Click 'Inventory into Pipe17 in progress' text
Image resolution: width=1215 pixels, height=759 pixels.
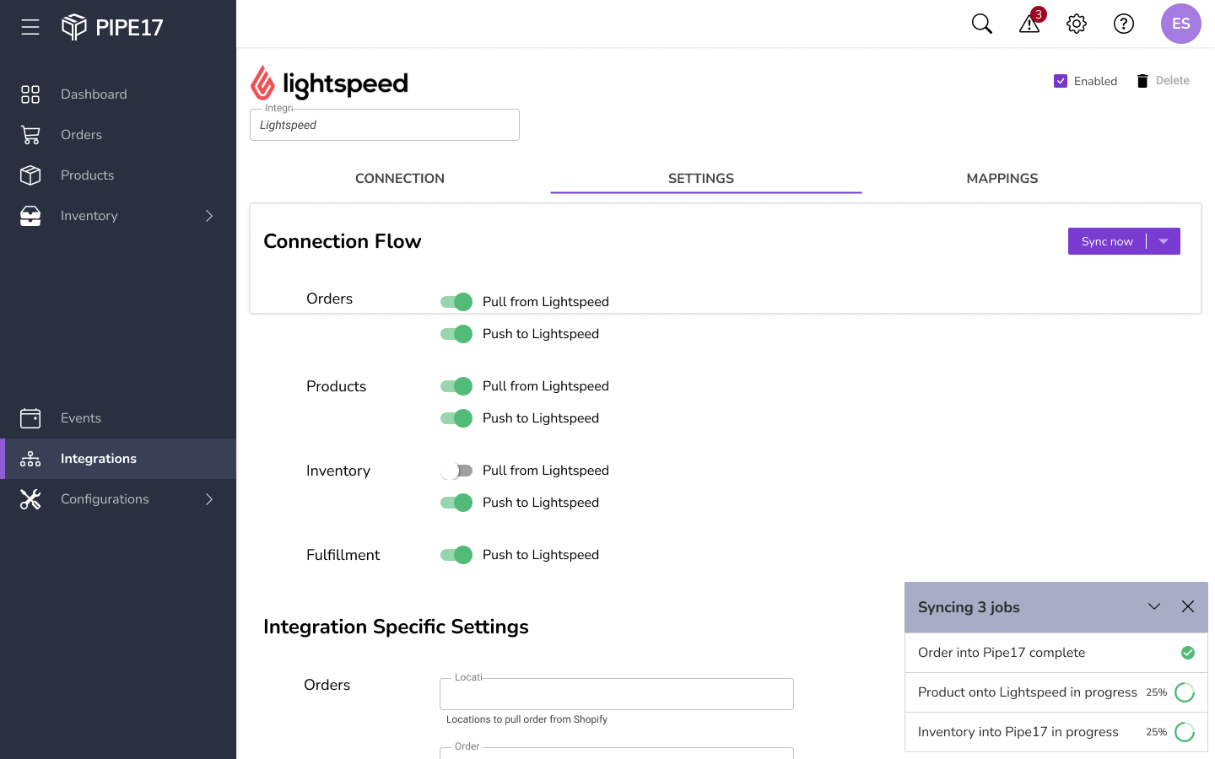[x=1018, y=732]
